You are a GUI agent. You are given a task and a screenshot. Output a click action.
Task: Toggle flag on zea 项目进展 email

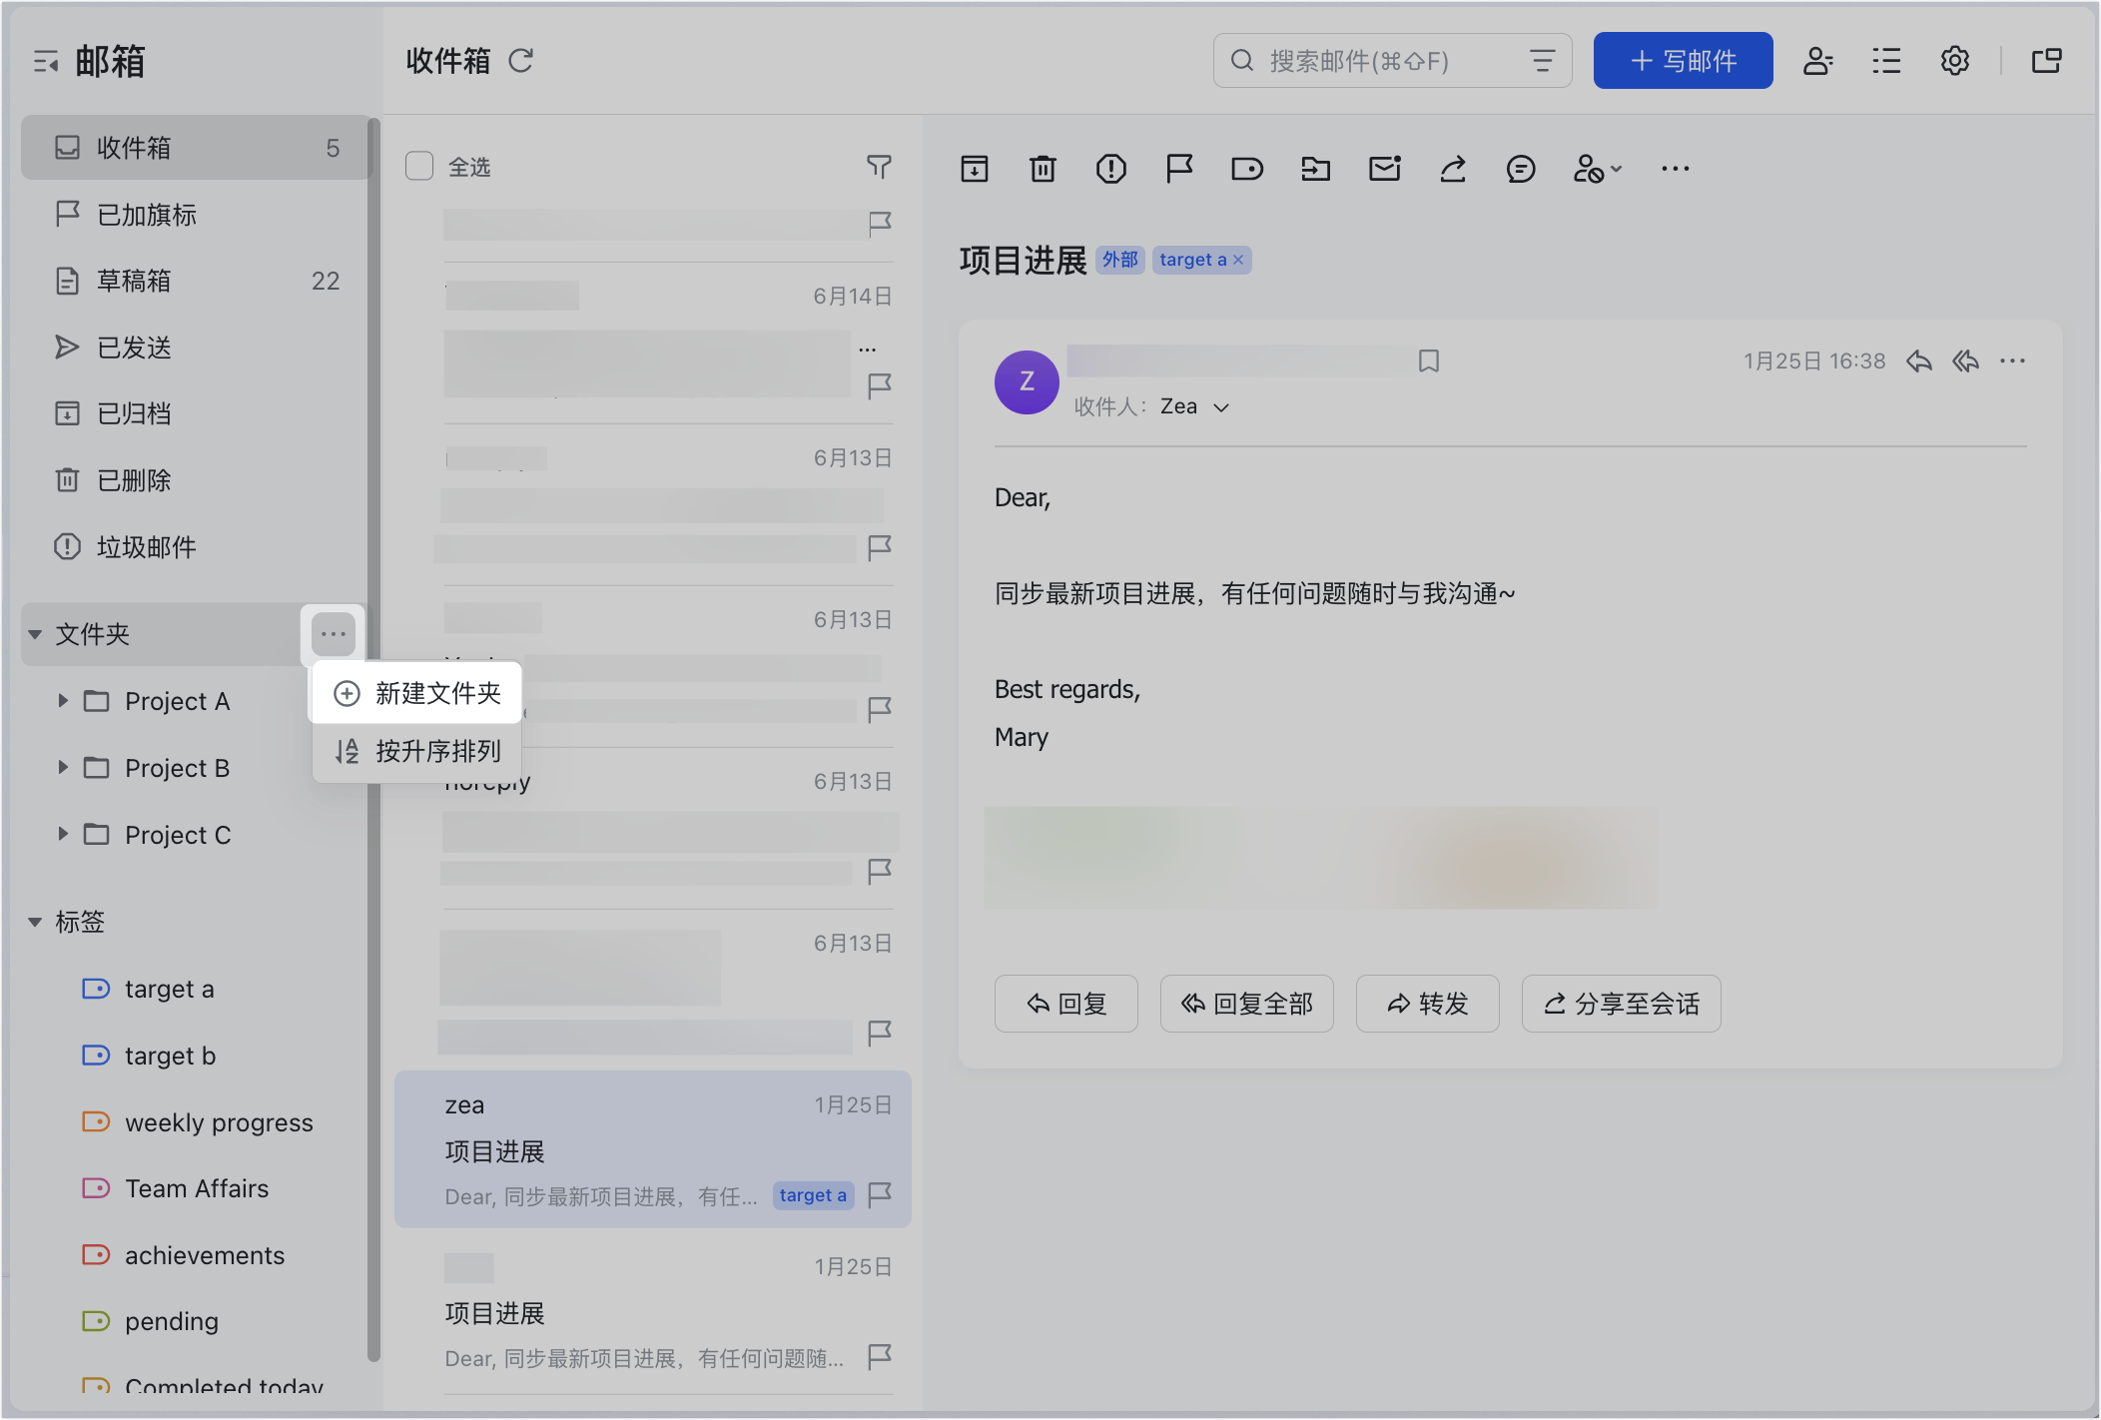[880, 1194]
